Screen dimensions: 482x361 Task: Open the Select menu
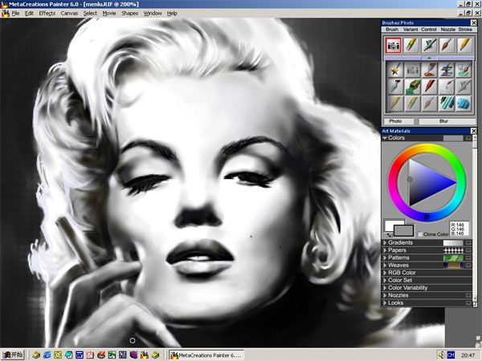coord(90,13)
